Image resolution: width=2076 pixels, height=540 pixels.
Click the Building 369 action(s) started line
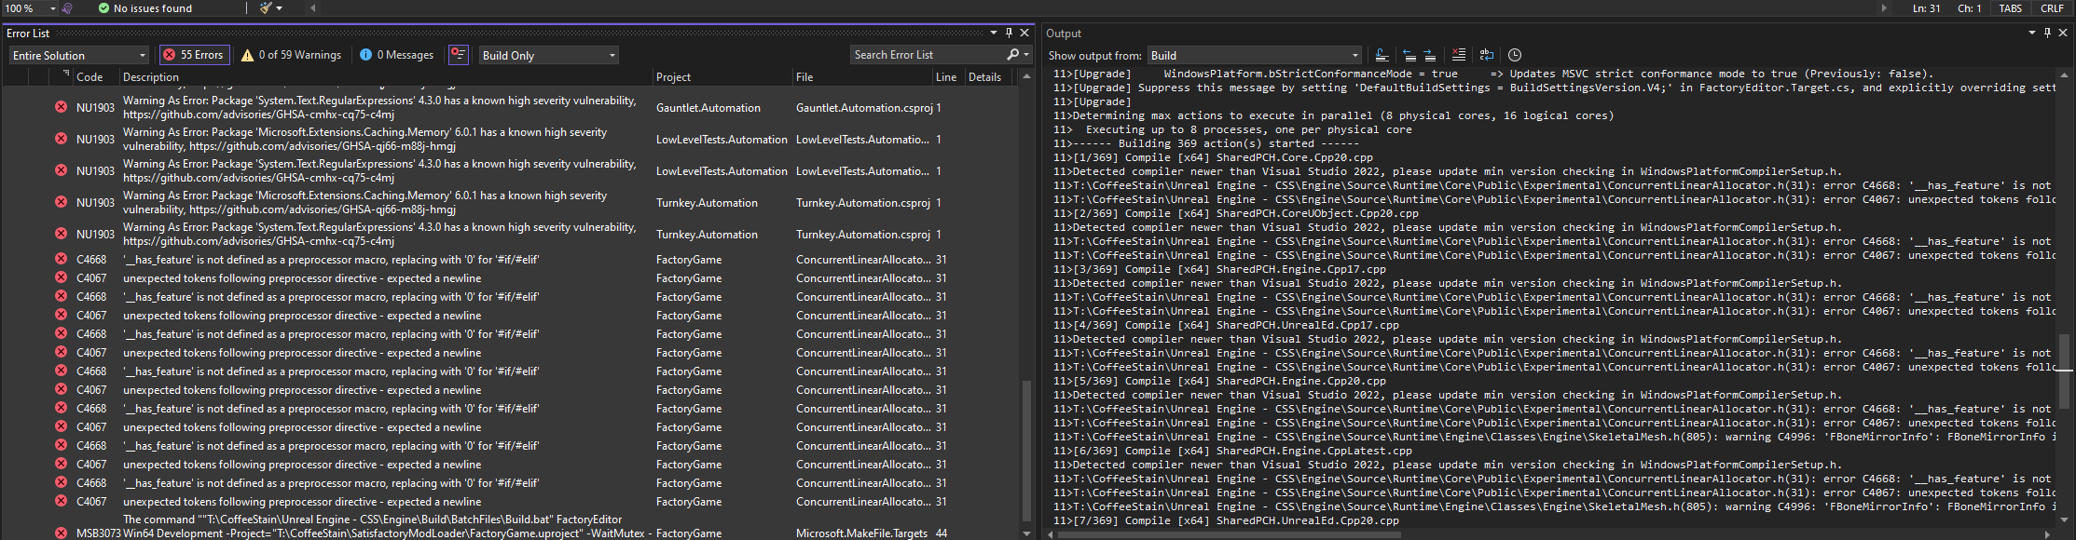point(1206,143)
